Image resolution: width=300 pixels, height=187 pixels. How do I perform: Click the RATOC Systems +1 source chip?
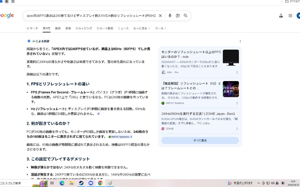point(120,137)
